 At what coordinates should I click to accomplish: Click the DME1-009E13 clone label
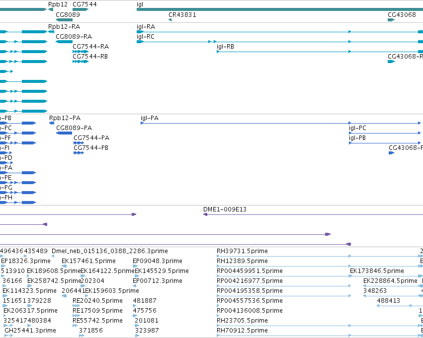pyautogui.click(x=225, y=209)
